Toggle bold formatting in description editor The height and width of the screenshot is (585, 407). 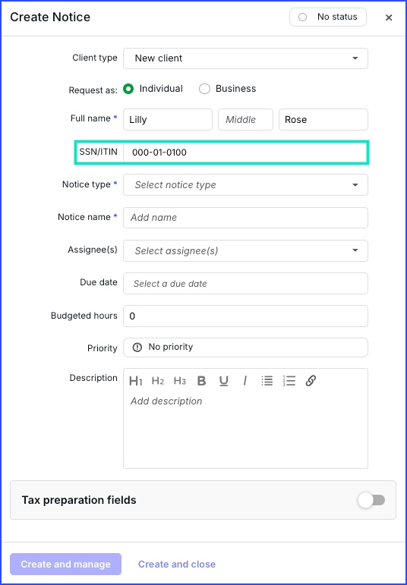(x=202, y=381)
